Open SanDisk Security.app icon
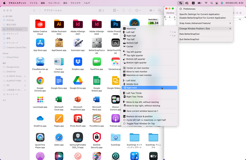This screenshot has width=246, height=160. tap(97, 137)
